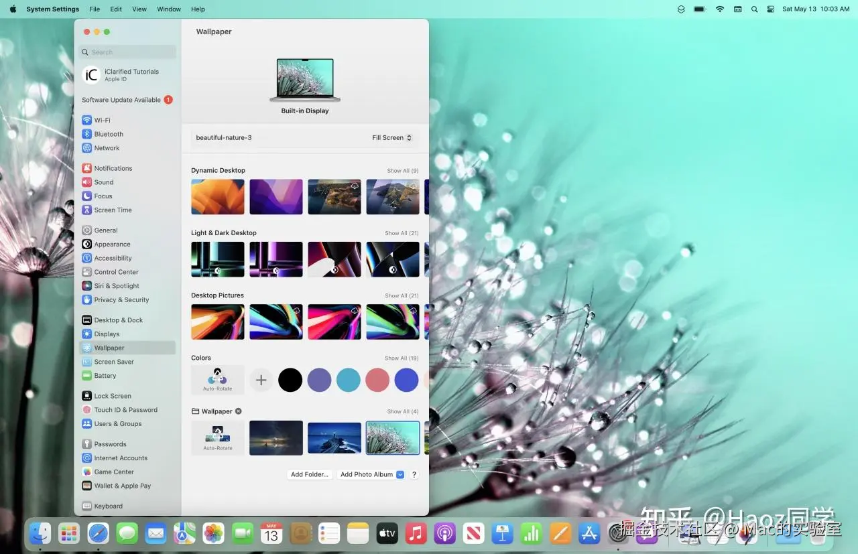Select the starry night wallpaper thumbnail
This screenshot has width=858, height=554.
[x=276, y=438]
